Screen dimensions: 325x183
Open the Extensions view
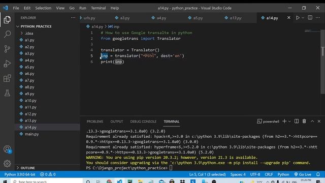click(7, 78)
